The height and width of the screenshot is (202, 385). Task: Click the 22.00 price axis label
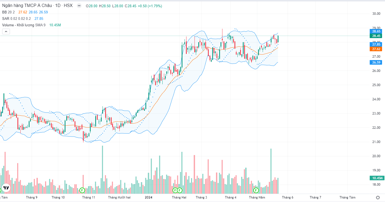377,127
